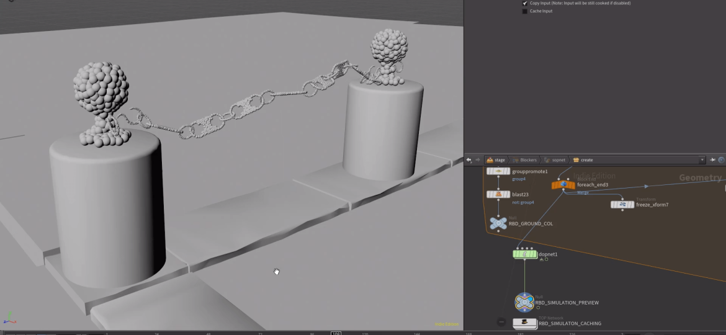Disable the Copy Input checkbox
The image size is (726, 335).
click(525, 3)
